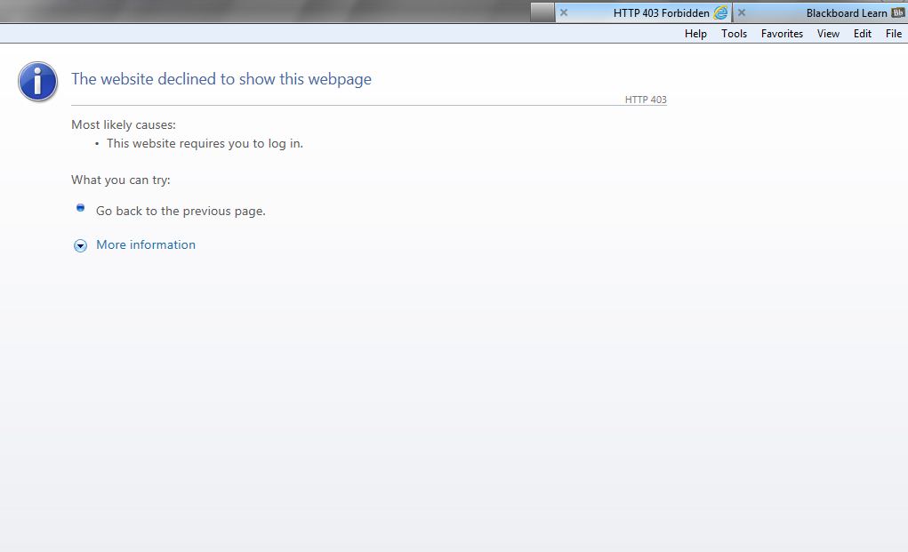Expand the More information arrow
Viewport: 908px width, 552px height.
pyautogui.click(x=81, y=246)
